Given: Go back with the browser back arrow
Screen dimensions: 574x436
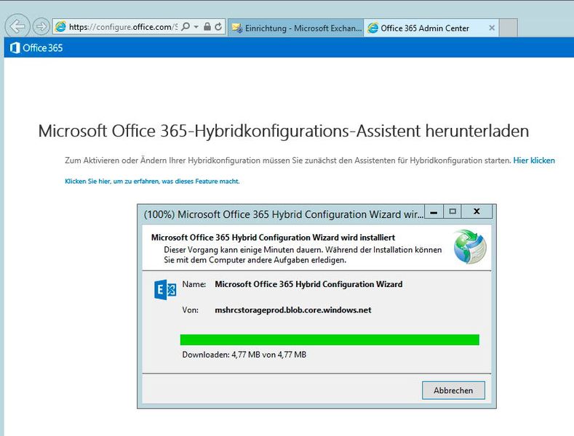Looking at the screenshot, I should click(17, 26).
